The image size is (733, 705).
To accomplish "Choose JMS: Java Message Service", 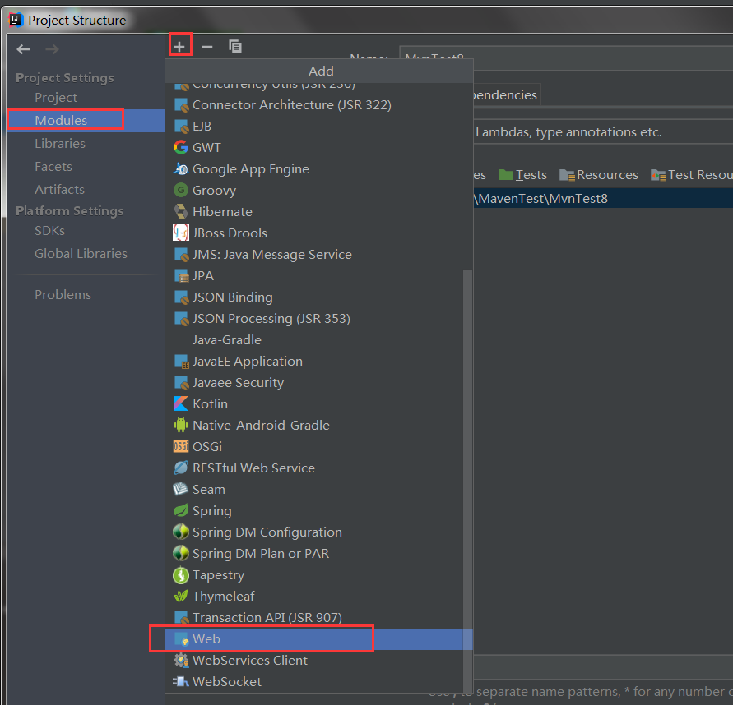I will pyautogui.click(x=314, y=255).
